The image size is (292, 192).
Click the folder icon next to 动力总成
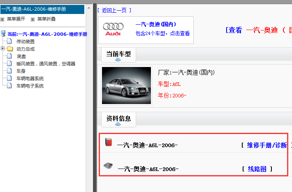coord(10,49)
